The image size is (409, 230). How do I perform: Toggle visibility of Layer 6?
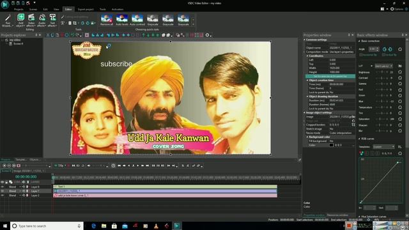click(3, 187)
